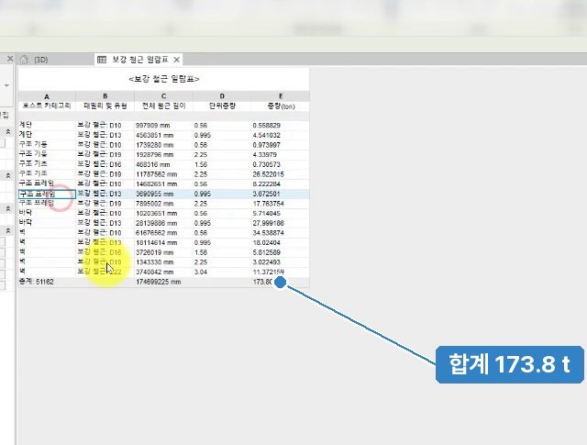
Task: Select column header B
Action: [x=105, y=96]
